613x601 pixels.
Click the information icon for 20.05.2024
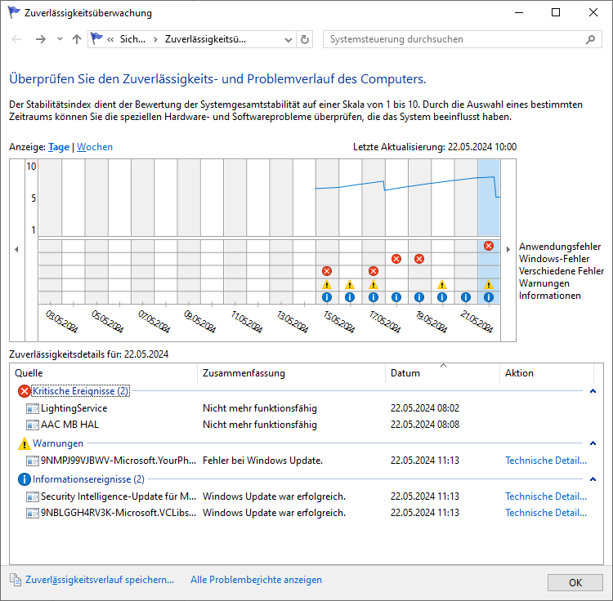point(442,297)
